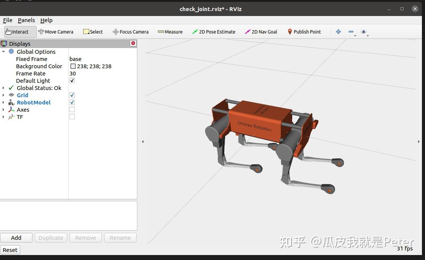Expand the Global Status tree node
Image resolution: width=425 pixels, height=260 pixels.
pos(3,88)
